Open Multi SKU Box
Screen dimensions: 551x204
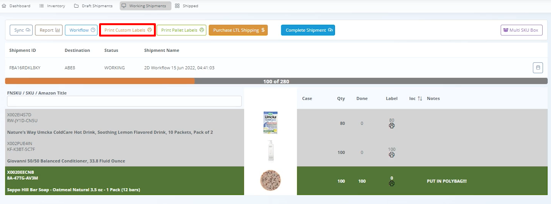click(521, 30)
